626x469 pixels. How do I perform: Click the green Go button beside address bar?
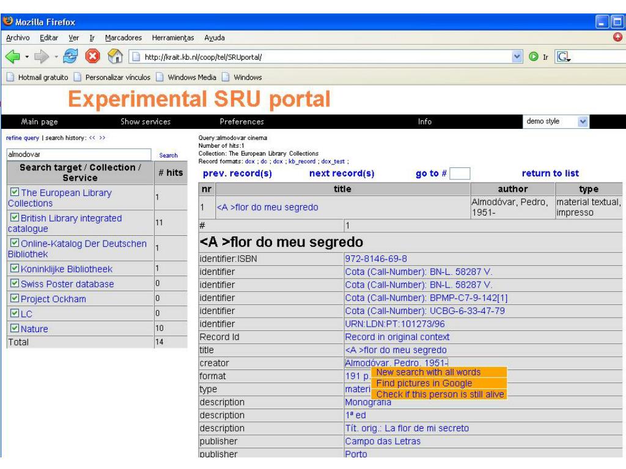[x=533, y=57]
